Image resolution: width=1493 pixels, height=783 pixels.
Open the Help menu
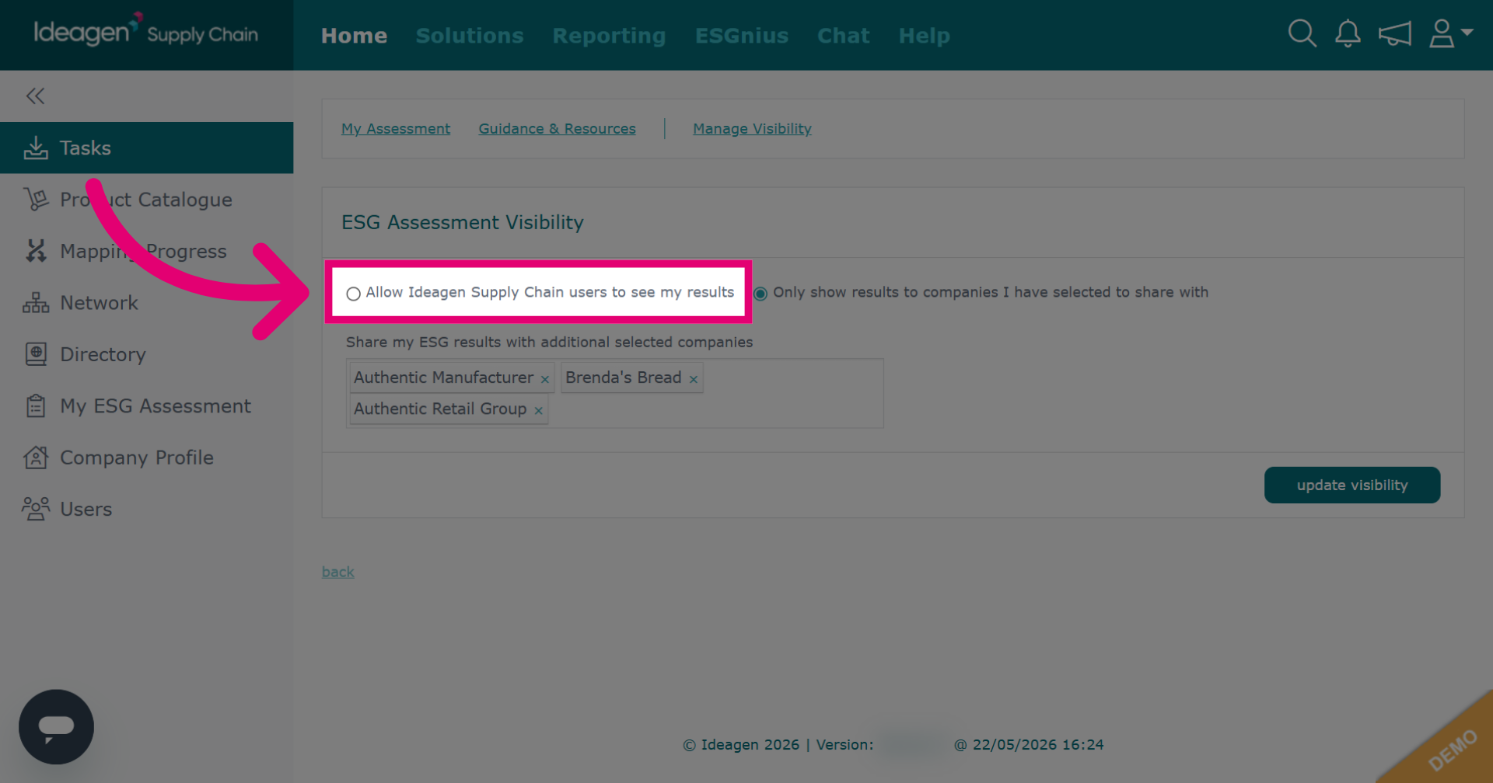[924, 36]
